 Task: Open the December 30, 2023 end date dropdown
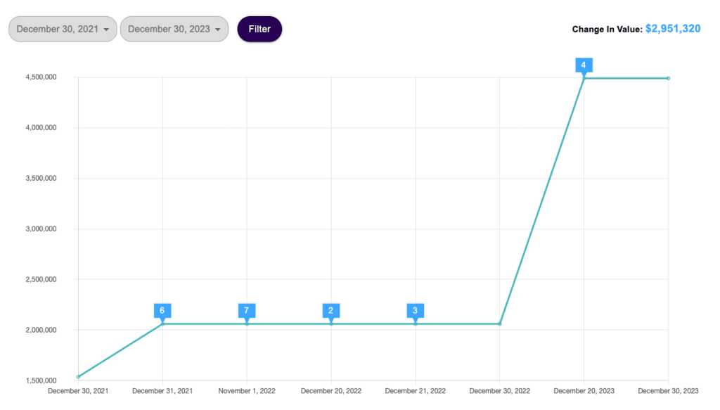point(174,30)
